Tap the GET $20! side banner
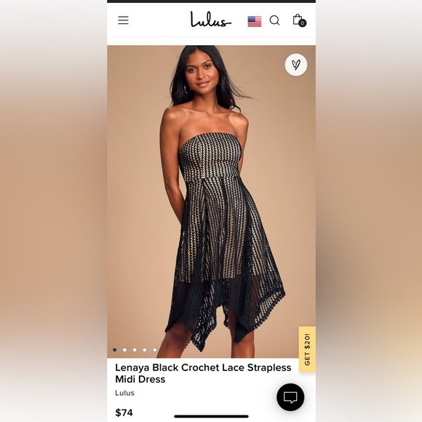This screenshot has width=422, height=422. pos(307,349)
